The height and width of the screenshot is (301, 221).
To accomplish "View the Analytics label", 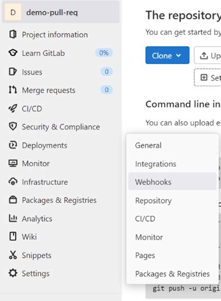I will coord(37,219).
